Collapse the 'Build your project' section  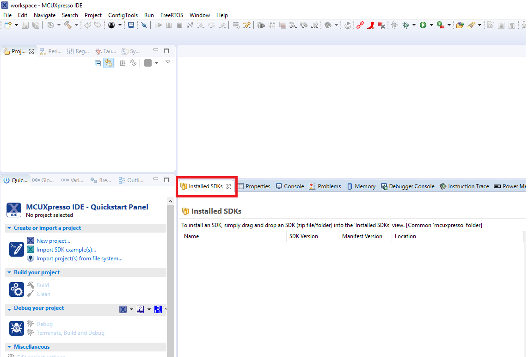coord(9,272)
